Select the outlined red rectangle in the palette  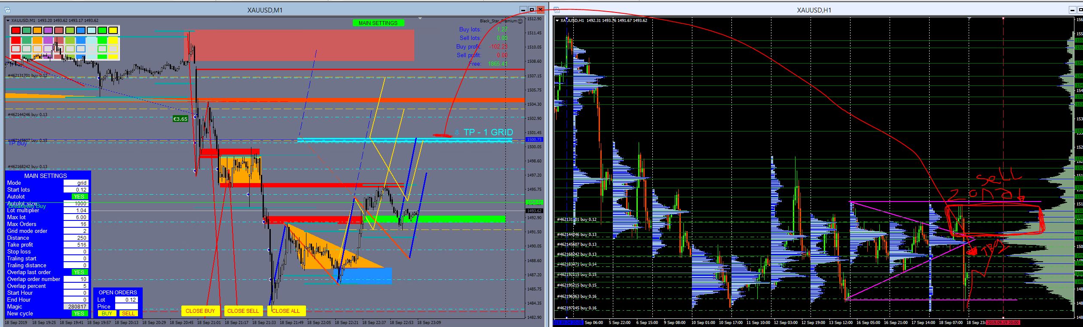(16, 49)
